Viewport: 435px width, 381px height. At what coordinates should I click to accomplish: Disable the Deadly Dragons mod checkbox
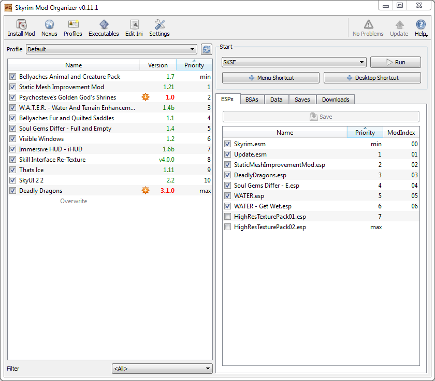(12, 191)
